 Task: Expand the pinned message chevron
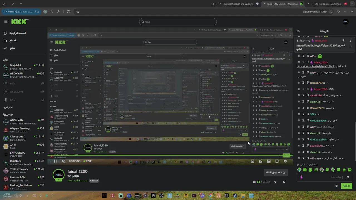coord(350,47)
